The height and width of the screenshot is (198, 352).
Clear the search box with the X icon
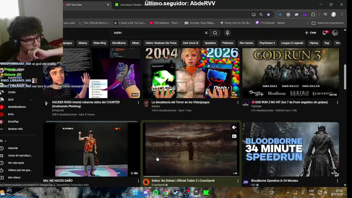(206, 33)
